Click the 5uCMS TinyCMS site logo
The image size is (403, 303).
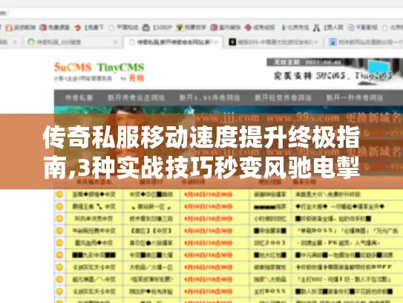tap(99, 71)
